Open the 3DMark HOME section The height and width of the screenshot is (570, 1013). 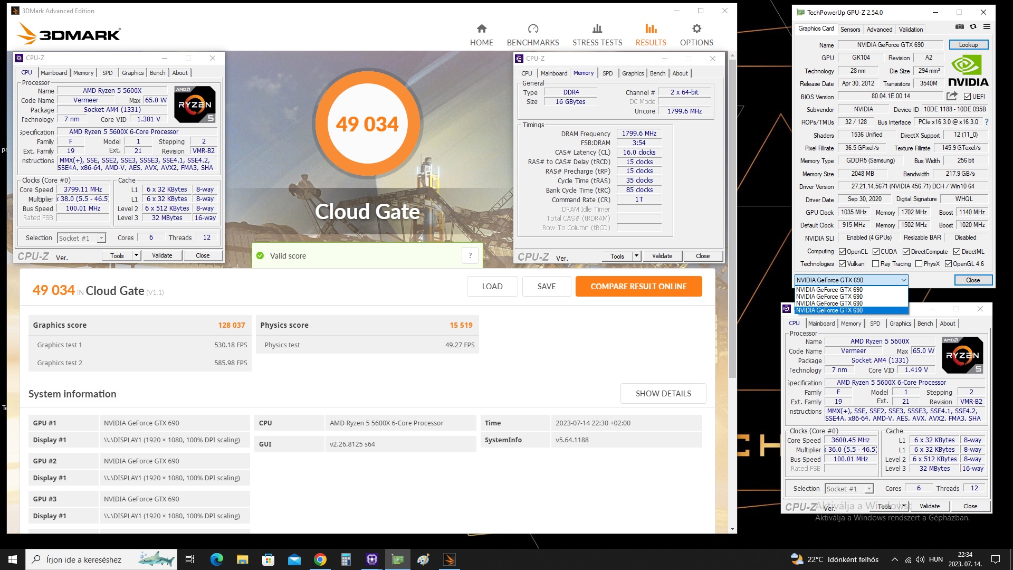[x=481, y=35]
